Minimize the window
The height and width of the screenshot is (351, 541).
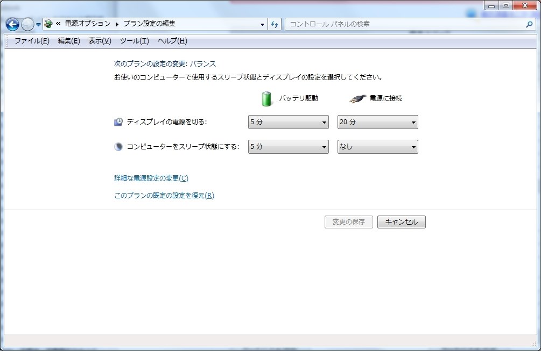491,5
